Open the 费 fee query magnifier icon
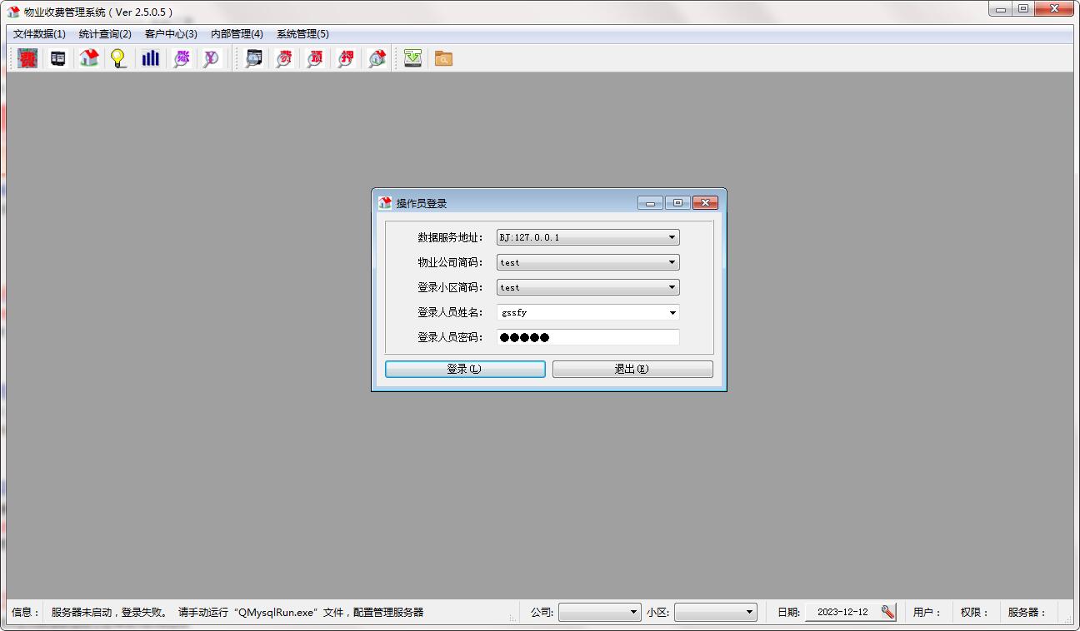 coord(284,58)
